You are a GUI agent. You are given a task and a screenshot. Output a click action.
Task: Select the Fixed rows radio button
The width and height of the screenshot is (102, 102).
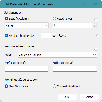point(54,19)
